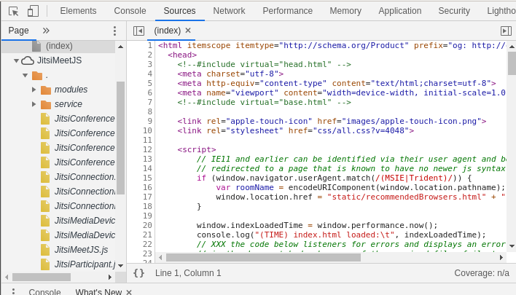
Task: Open the Console drawer tab
Action: point(44,292)
